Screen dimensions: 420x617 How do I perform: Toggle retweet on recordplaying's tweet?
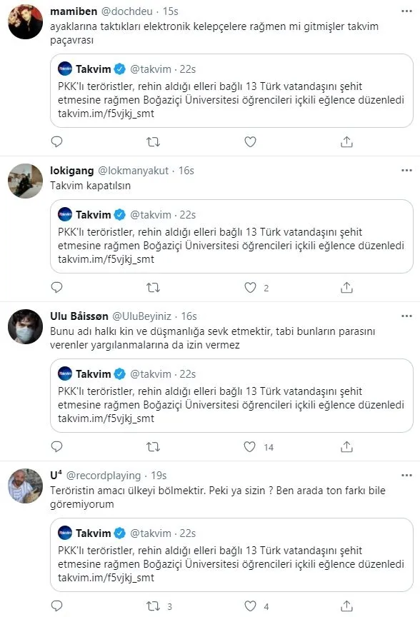[x=152, y=604]
